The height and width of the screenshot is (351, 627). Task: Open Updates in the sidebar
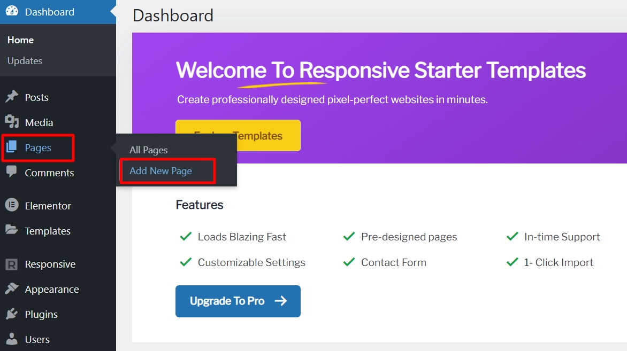tap(25, 61)
